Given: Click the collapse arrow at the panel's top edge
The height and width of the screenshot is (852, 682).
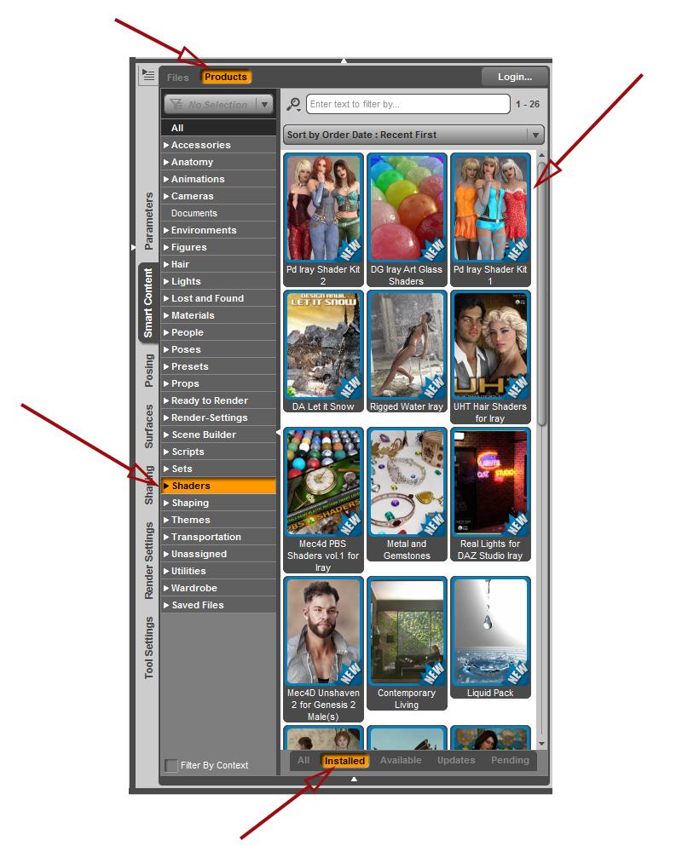Looking at the screenshot, I should tap(345, 60).
